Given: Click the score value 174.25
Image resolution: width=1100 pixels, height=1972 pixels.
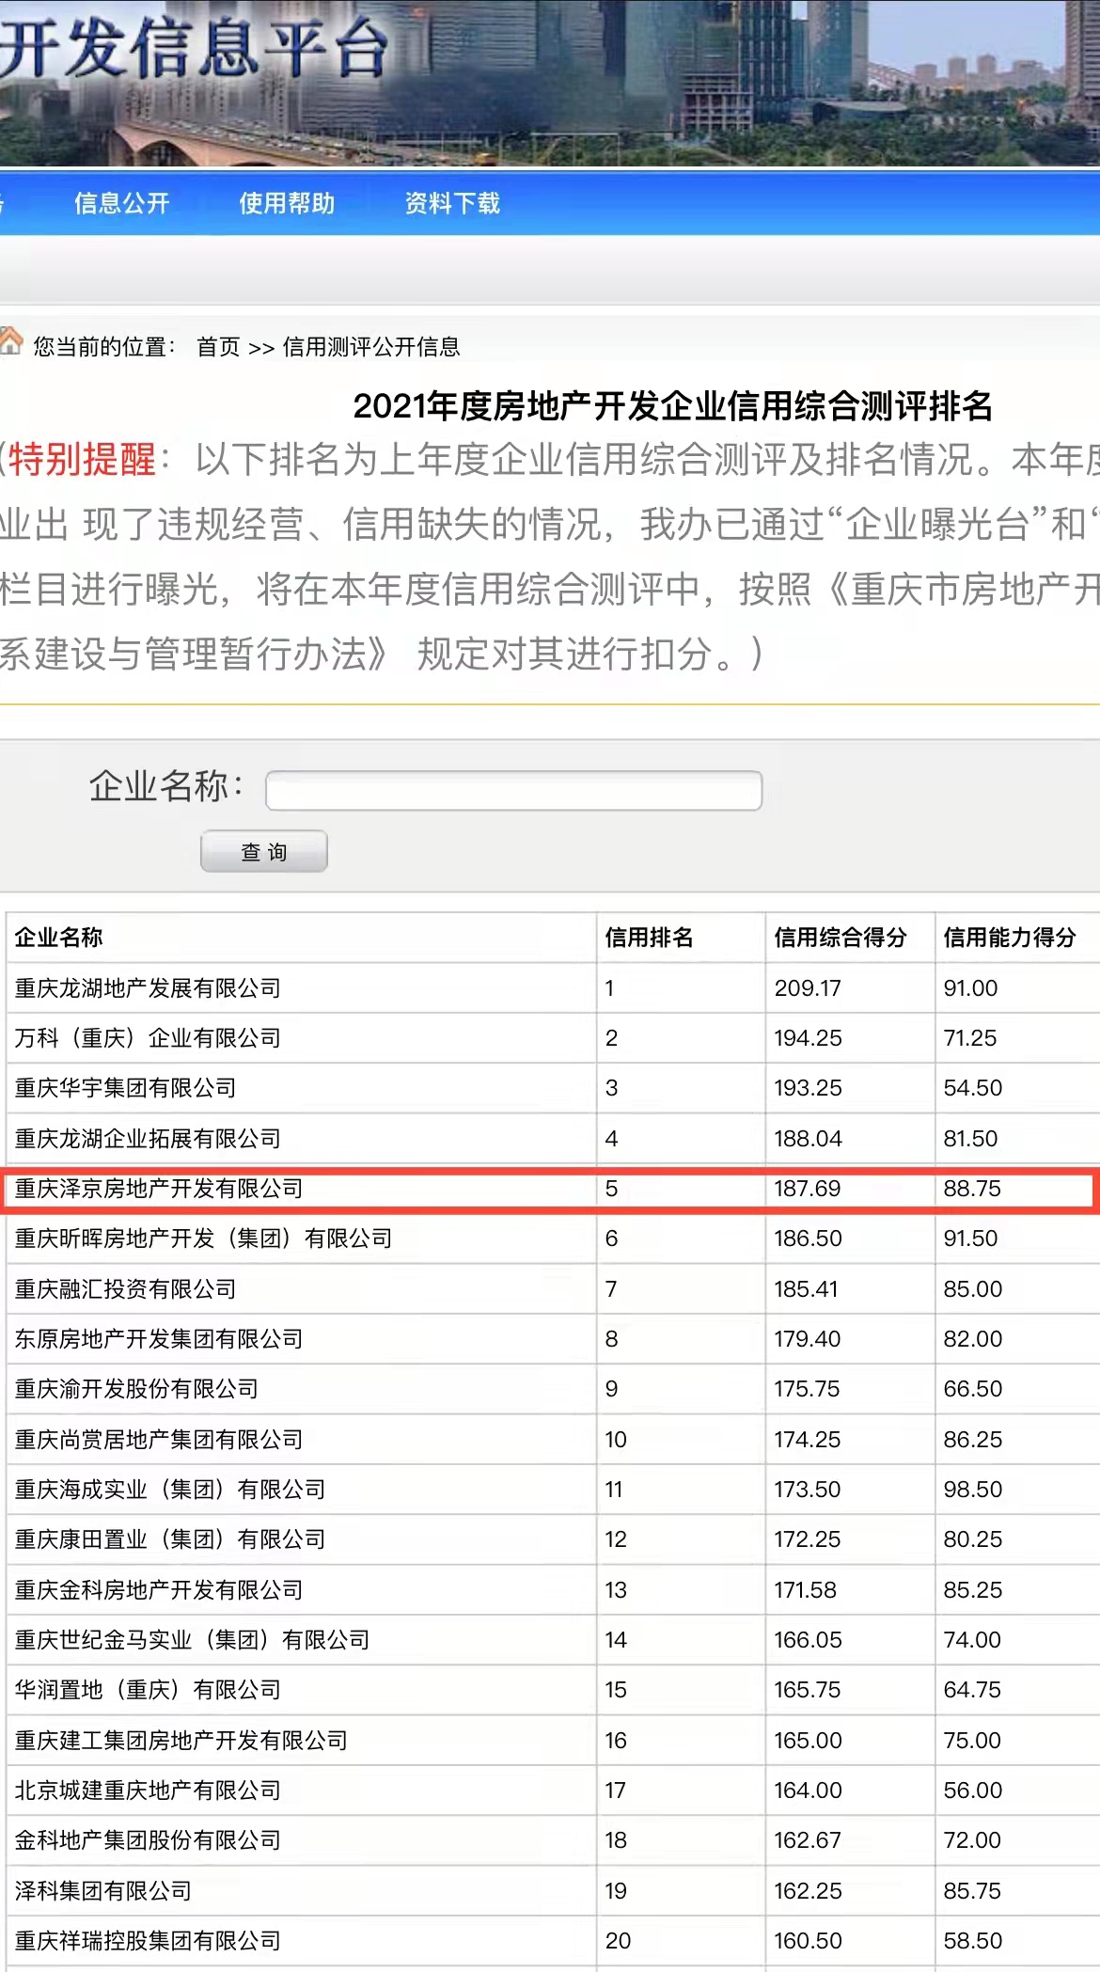Looking at the screenshot, I should point(808,1440).
